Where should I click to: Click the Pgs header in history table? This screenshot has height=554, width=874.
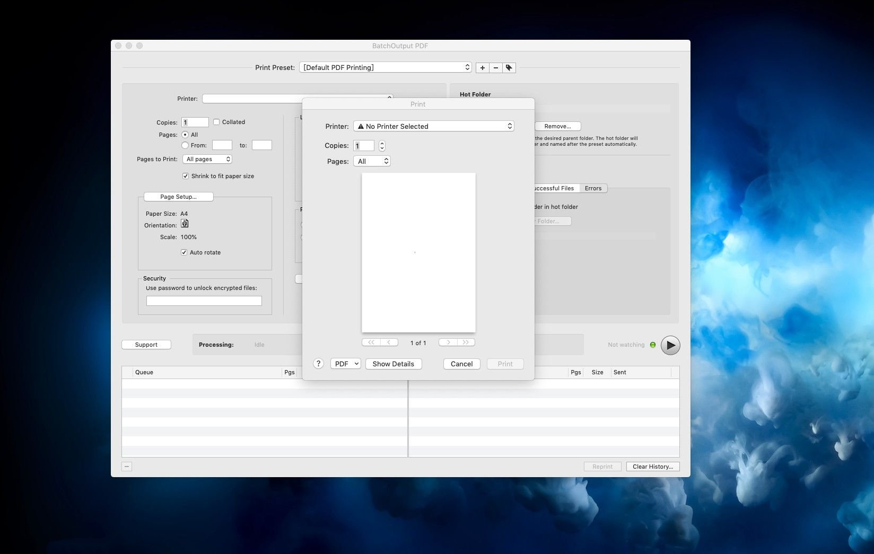(576, 372)
